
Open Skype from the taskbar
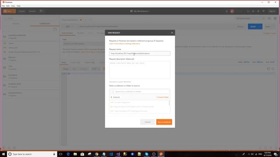[147, 154]
